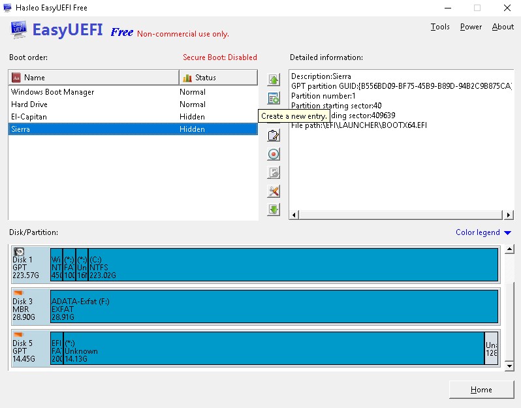Select the EFI FAT partition on Disk 5
The height and width of the screenshot is (408, 521).
click(57, 348)
